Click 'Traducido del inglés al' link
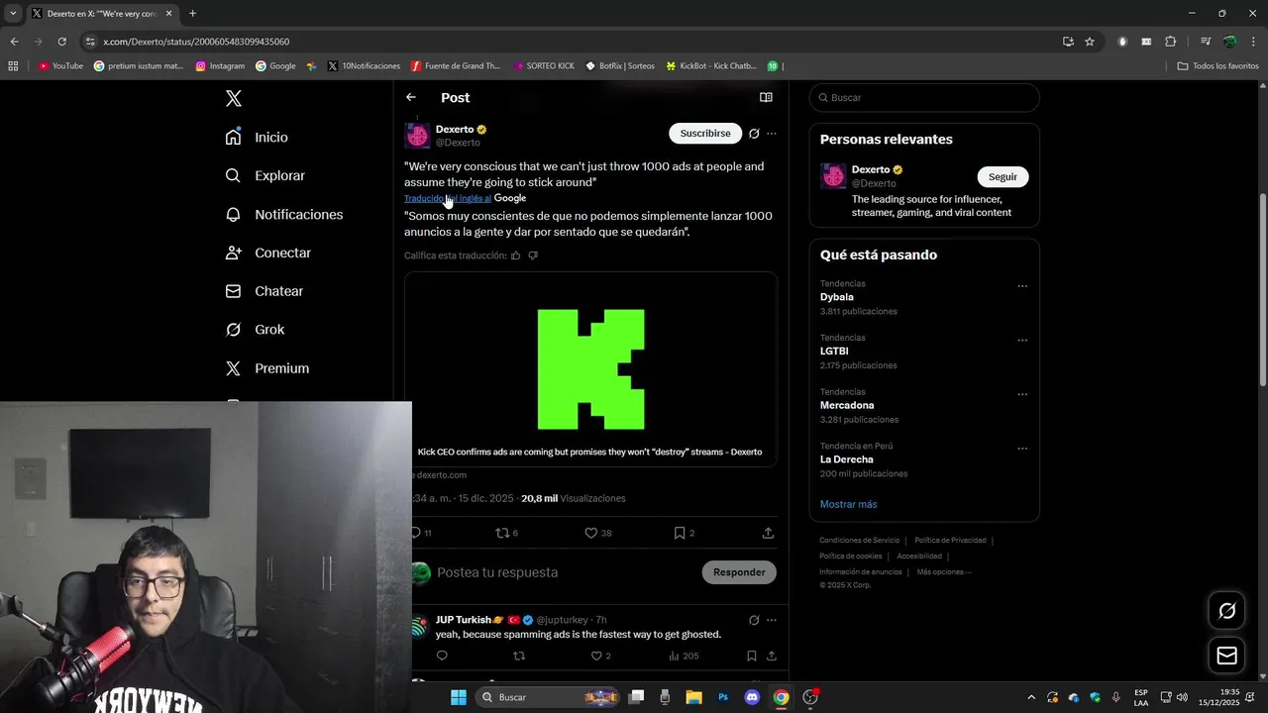1268x713 pixels. (447, 198)
